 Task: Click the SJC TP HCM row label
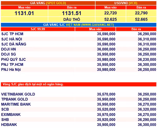tap(12, 34)
